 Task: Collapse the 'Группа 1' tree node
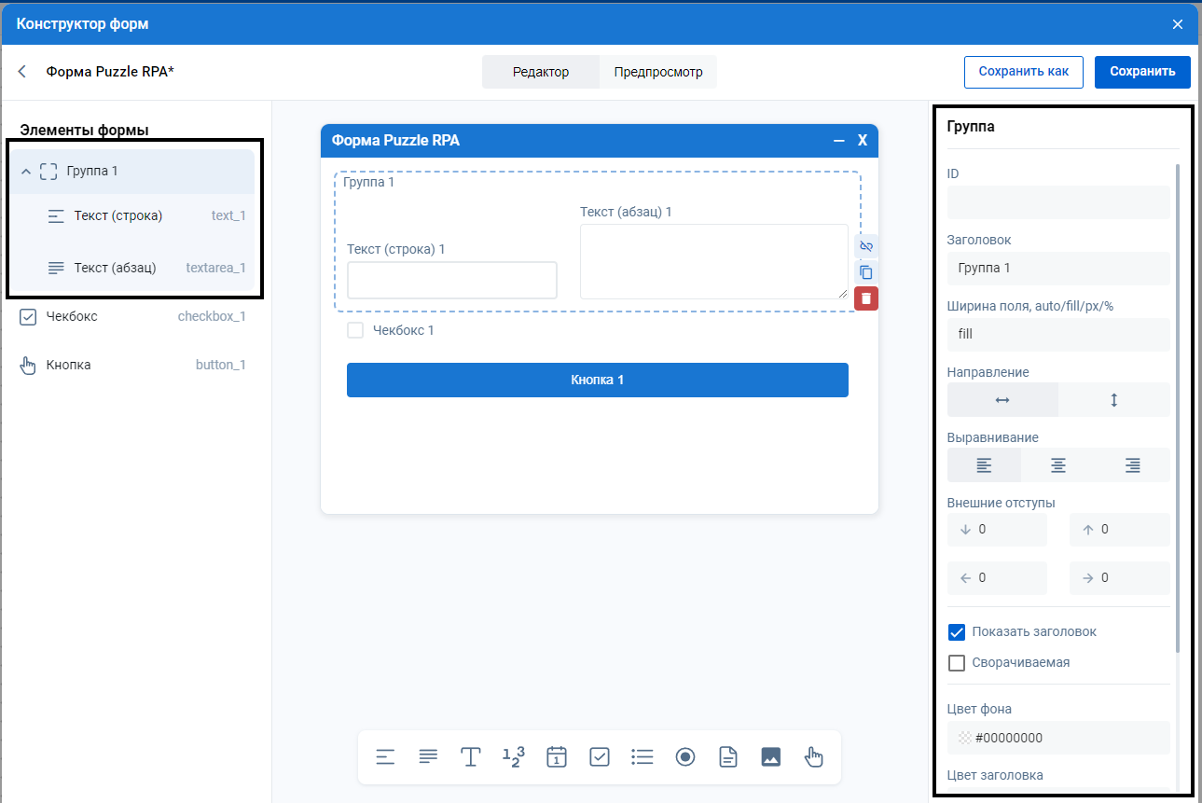pos(26,172)
